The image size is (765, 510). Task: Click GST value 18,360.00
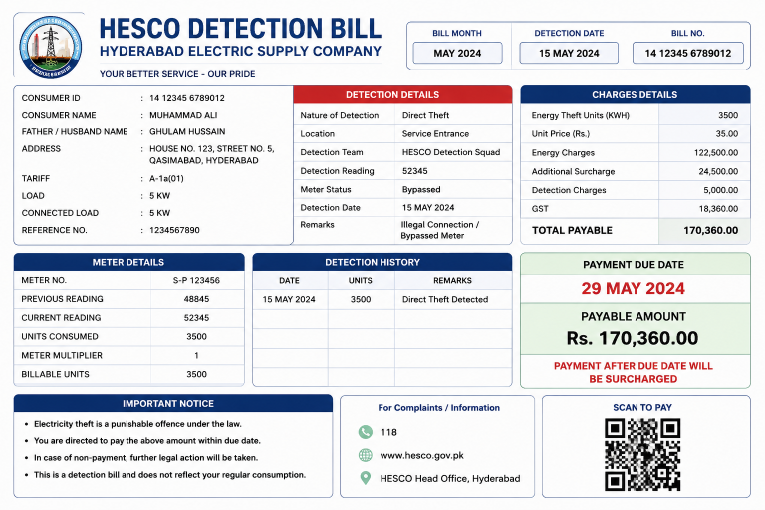[x=718, y=209]
